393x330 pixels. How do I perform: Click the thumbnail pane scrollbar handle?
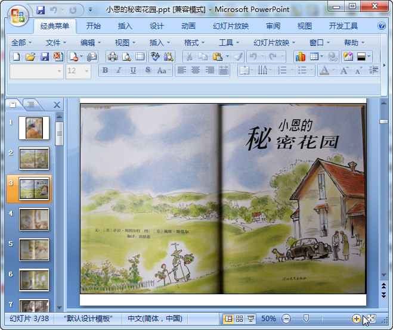60,133
